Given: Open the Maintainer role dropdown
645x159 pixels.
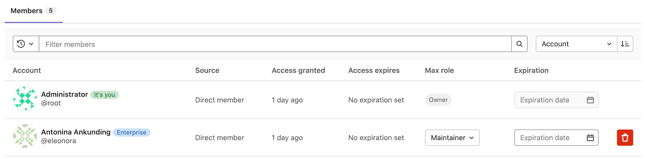Looking at the screenshot, I should [452, 138].
